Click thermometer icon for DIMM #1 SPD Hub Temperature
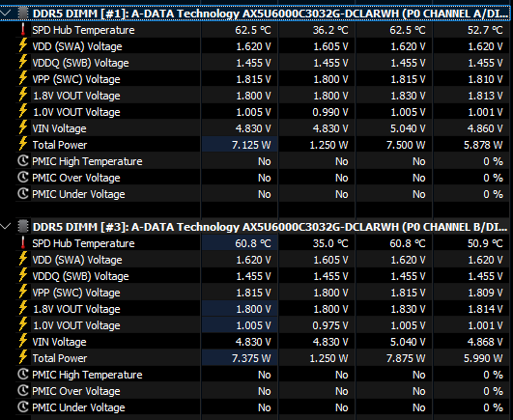The height and width of the screenshot is (420, 513). pos(23,30)
